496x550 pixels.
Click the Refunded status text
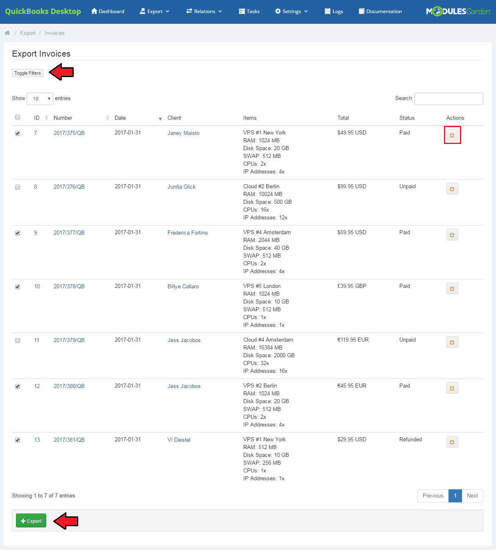coord(410,439)
